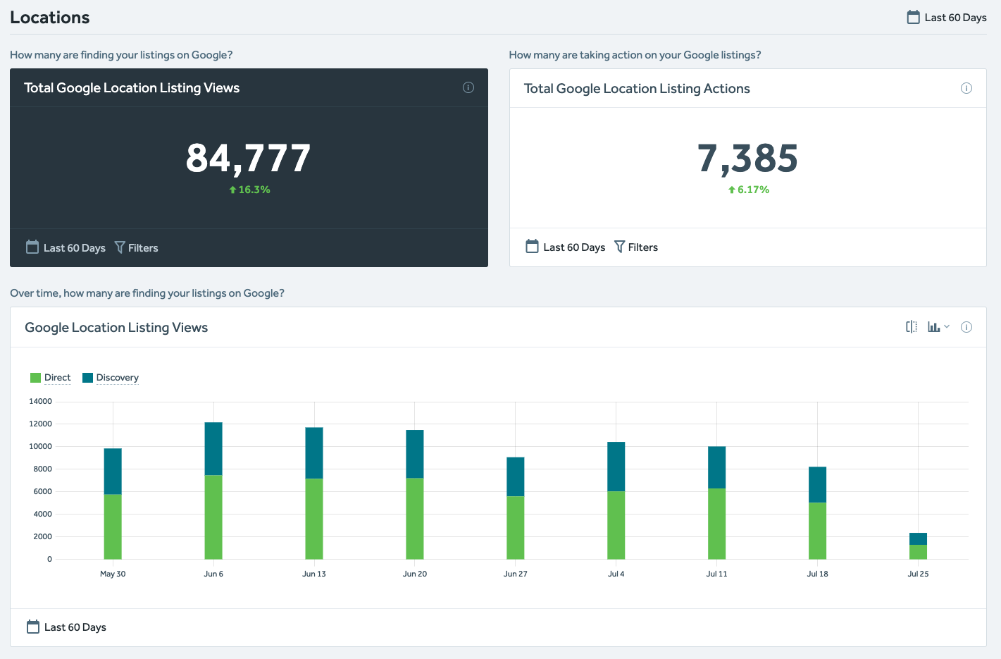Open the Last 60 Days selector on the Actions card
This screenshot has width=1001, height=659.
[566, 247]
